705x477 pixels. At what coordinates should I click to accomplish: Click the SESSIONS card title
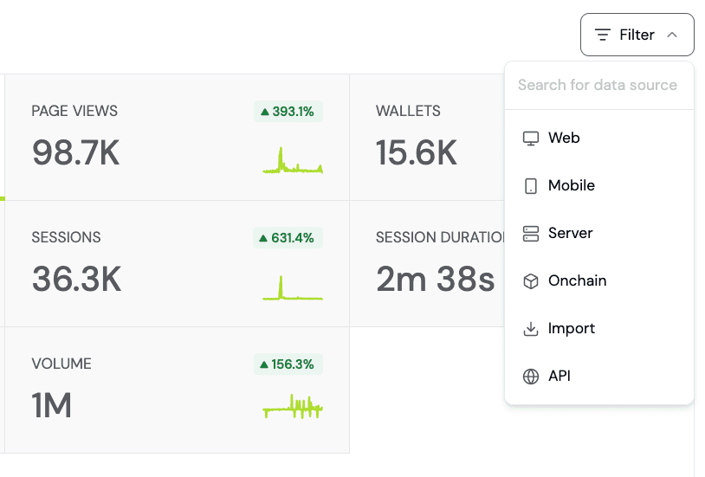pos(66,237)
